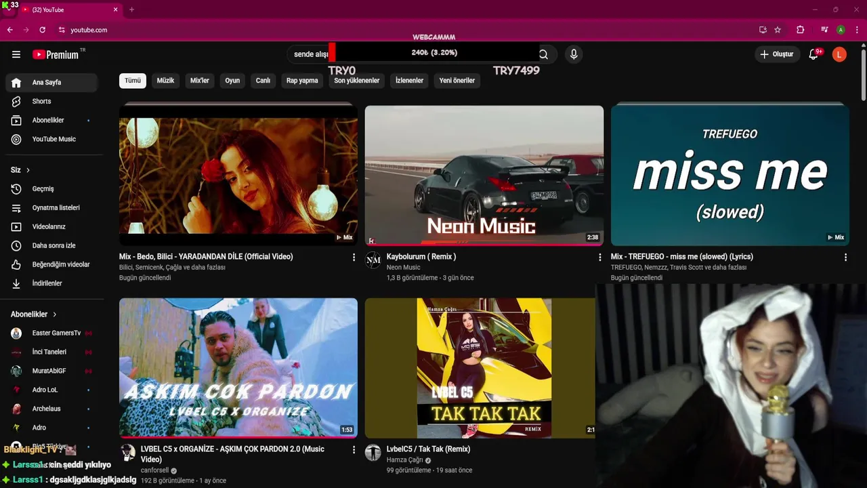Click Kaybolurum ( Remix ) video title
The width and height of the screenshot is (867, 488).
click(421, 257)
